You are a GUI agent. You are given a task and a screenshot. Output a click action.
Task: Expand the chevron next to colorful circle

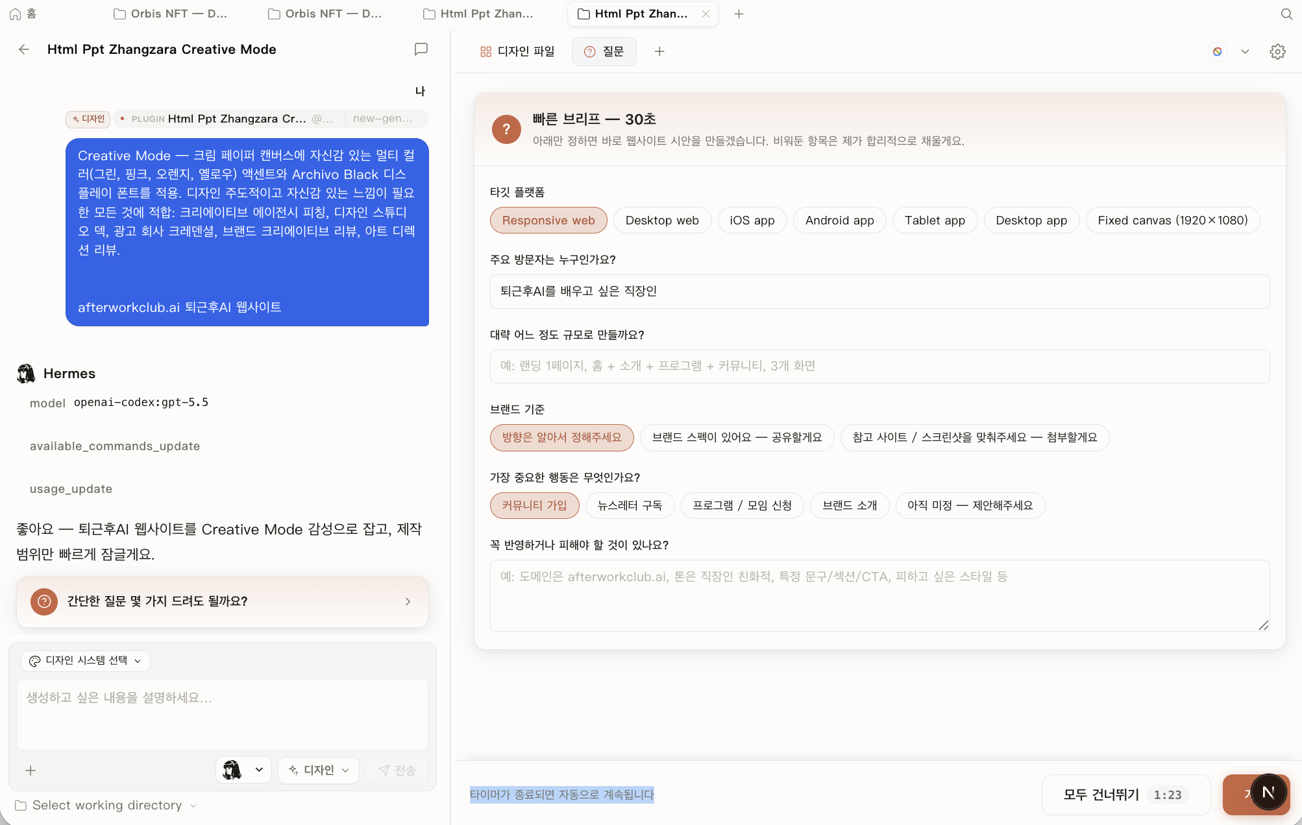click(x=1245, y=51)
